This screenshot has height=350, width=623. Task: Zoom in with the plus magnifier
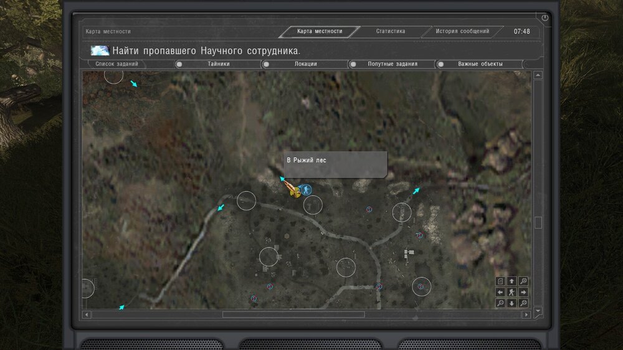tap(523, 303)
